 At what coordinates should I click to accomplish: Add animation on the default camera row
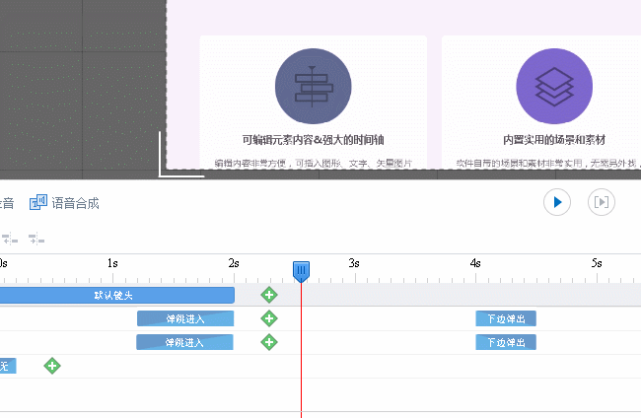269,295
